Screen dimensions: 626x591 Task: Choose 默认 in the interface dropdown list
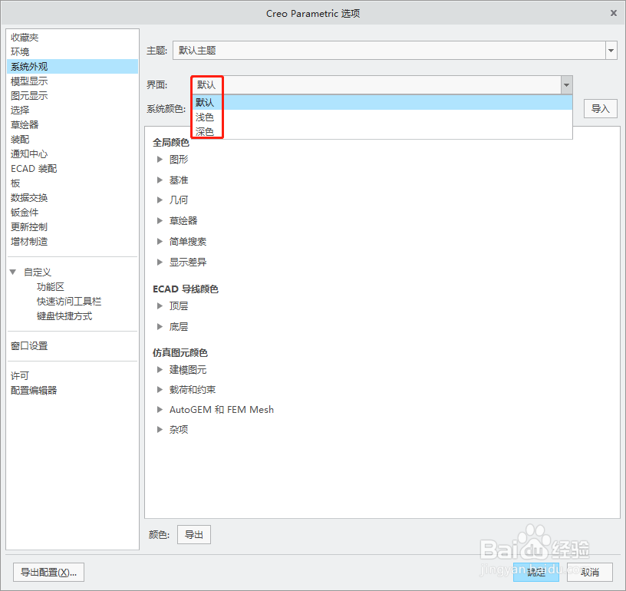click(x=382, y=103)
